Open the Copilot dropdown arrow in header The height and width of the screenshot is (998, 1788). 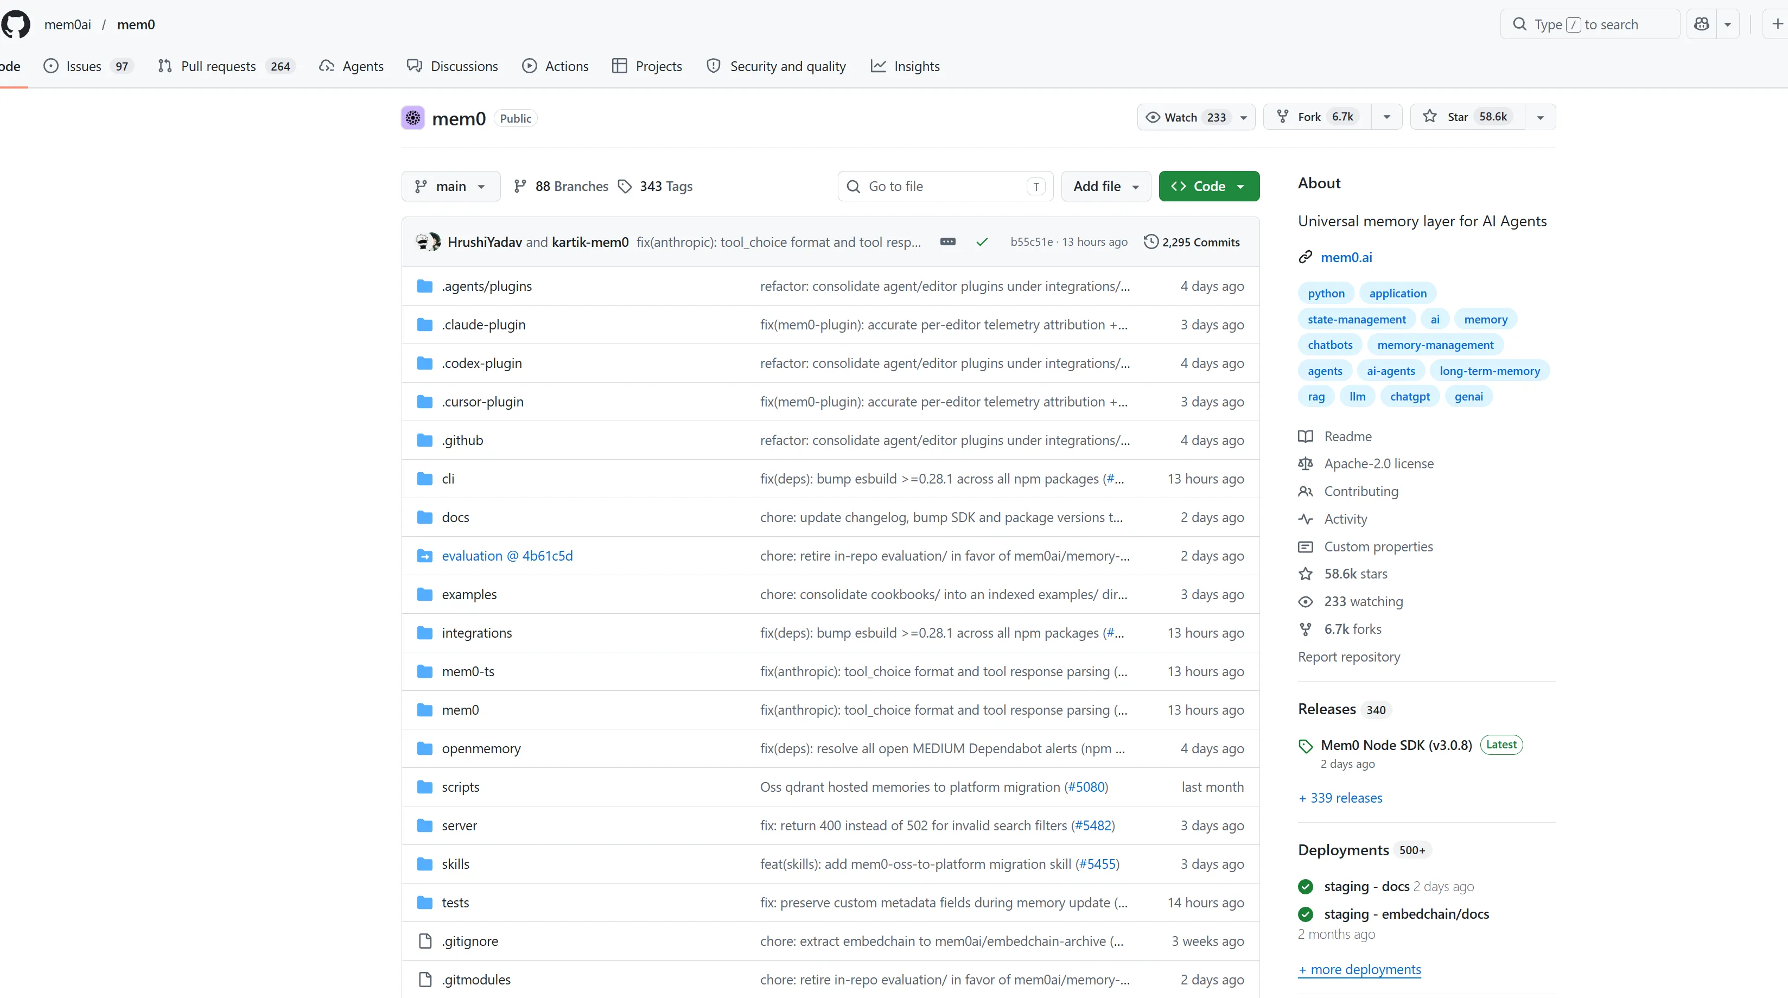click(1728, 24)
